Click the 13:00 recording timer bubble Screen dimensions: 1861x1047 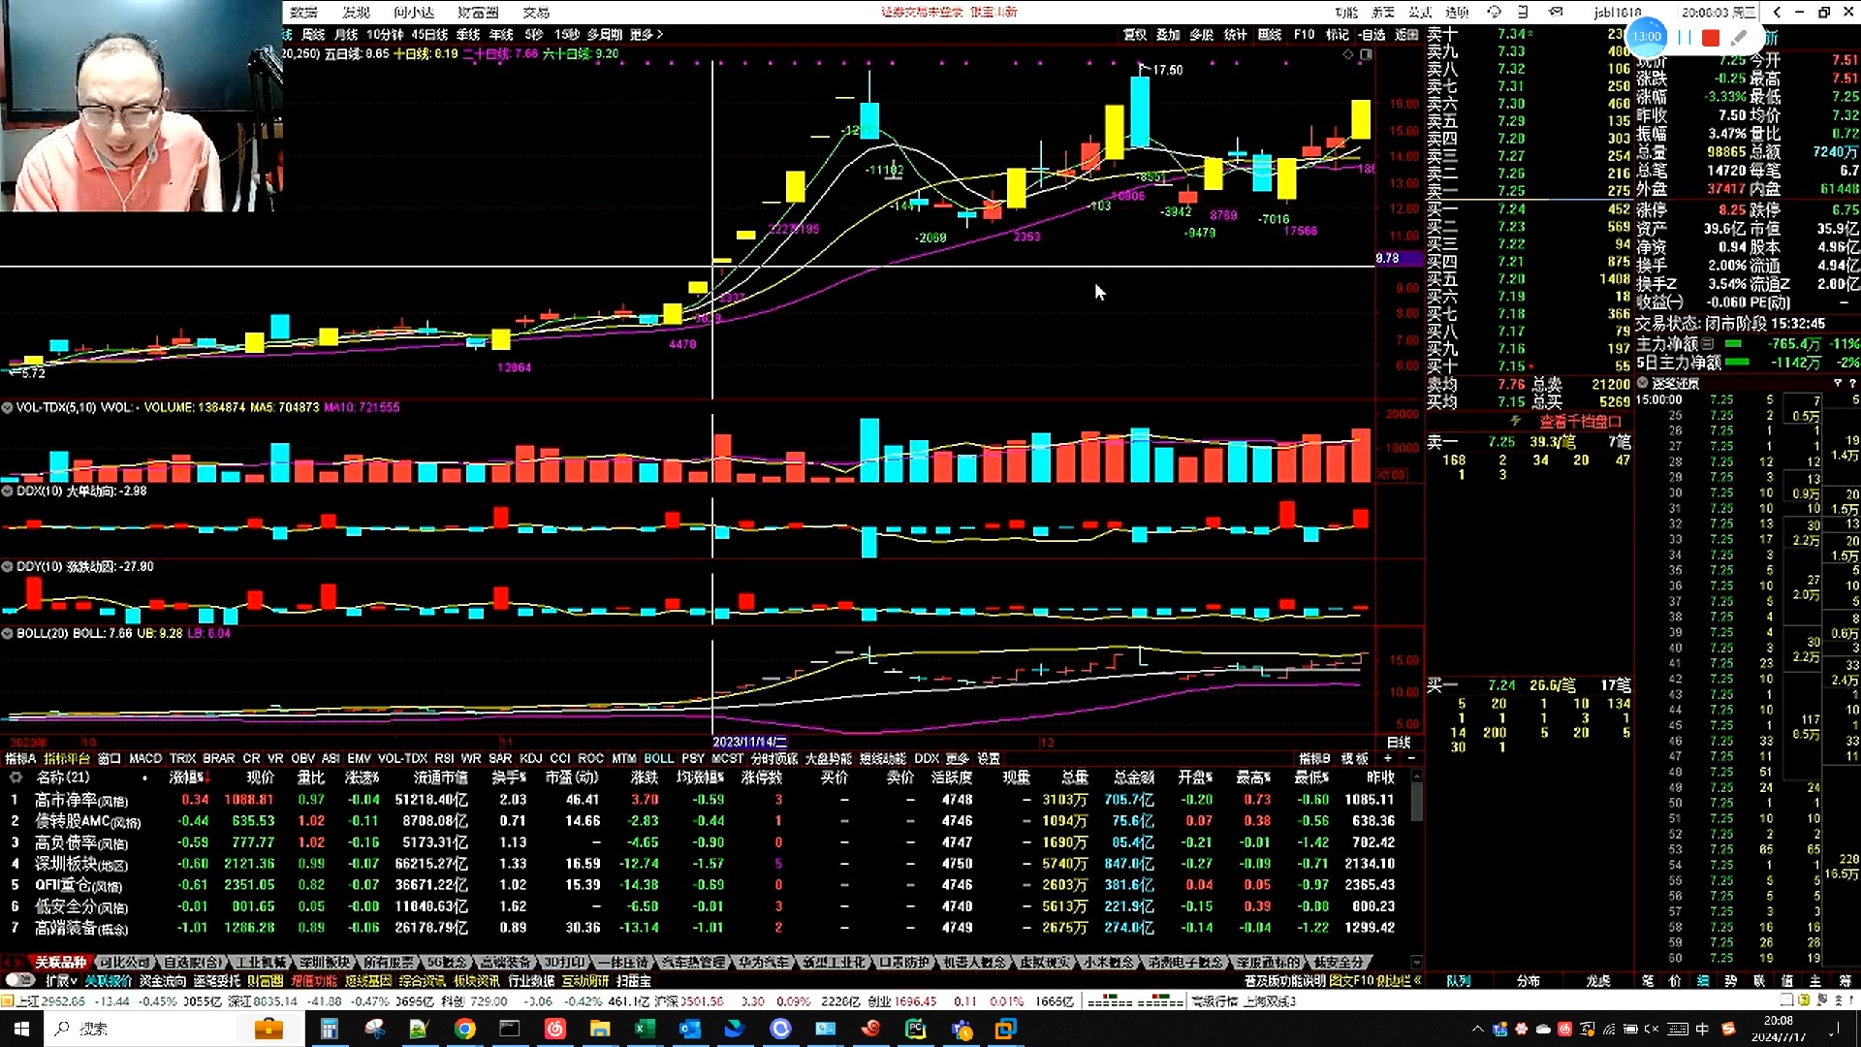point(1647,38)
